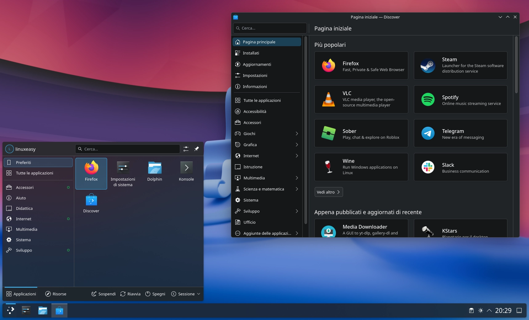Click the launcher configure sliders icon

coord(186,149)
